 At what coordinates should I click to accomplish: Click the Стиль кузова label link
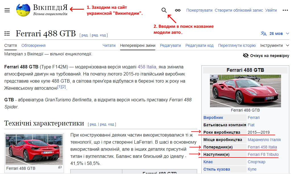(216, 169)
